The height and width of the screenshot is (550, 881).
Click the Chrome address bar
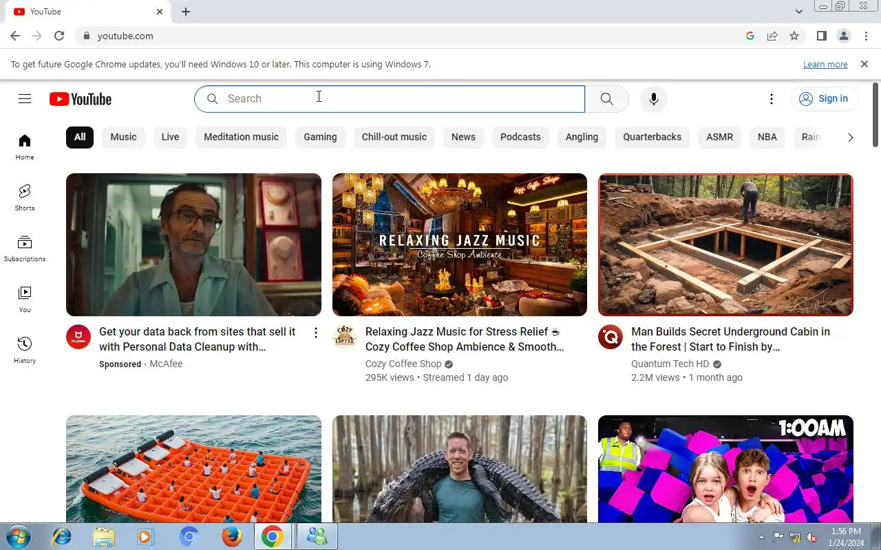413,36
